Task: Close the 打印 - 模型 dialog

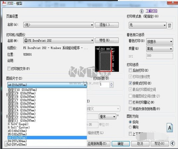Action: (x=172, y=2)
